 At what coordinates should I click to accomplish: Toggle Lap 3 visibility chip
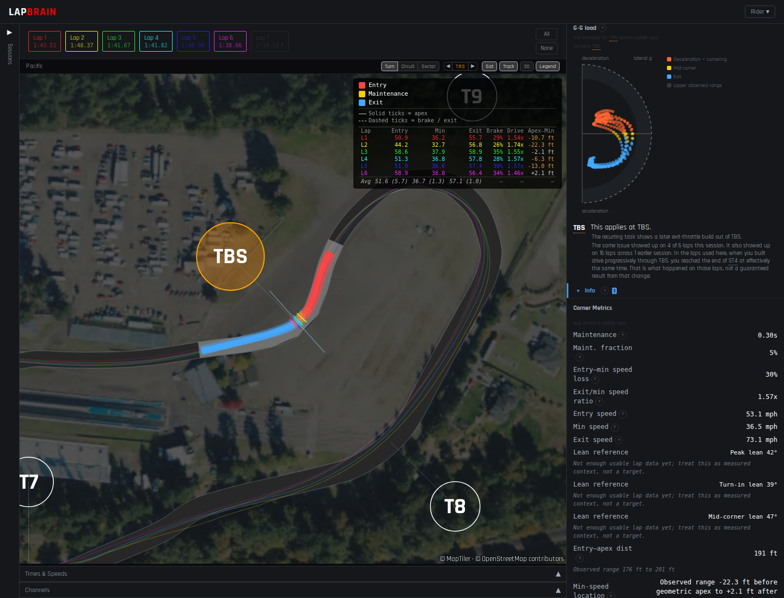pyautogui.click(x=119, y=41)
